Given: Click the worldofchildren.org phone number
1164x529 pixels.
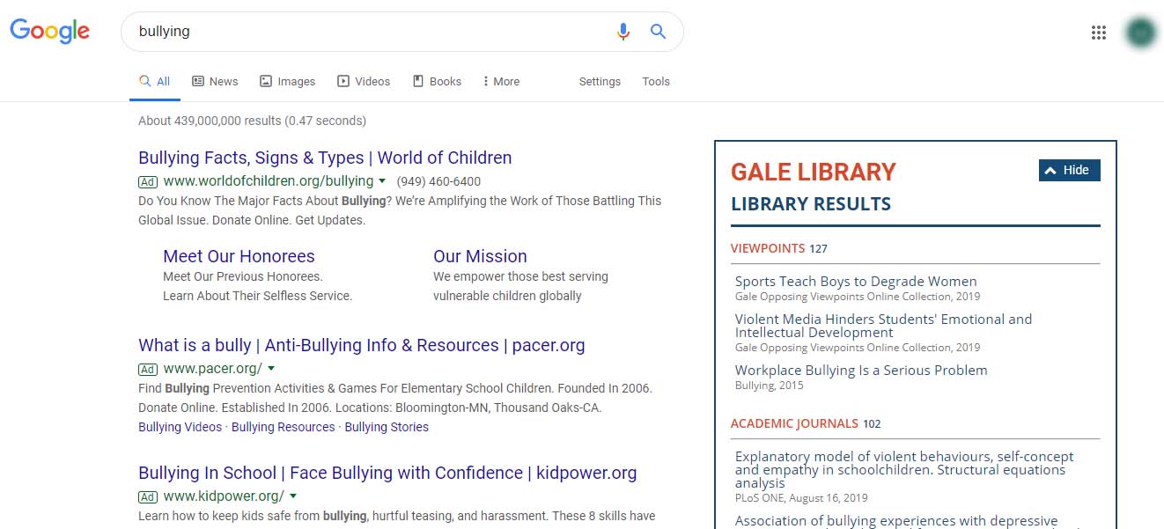Looking at the screenshot, I should [438, 181].
